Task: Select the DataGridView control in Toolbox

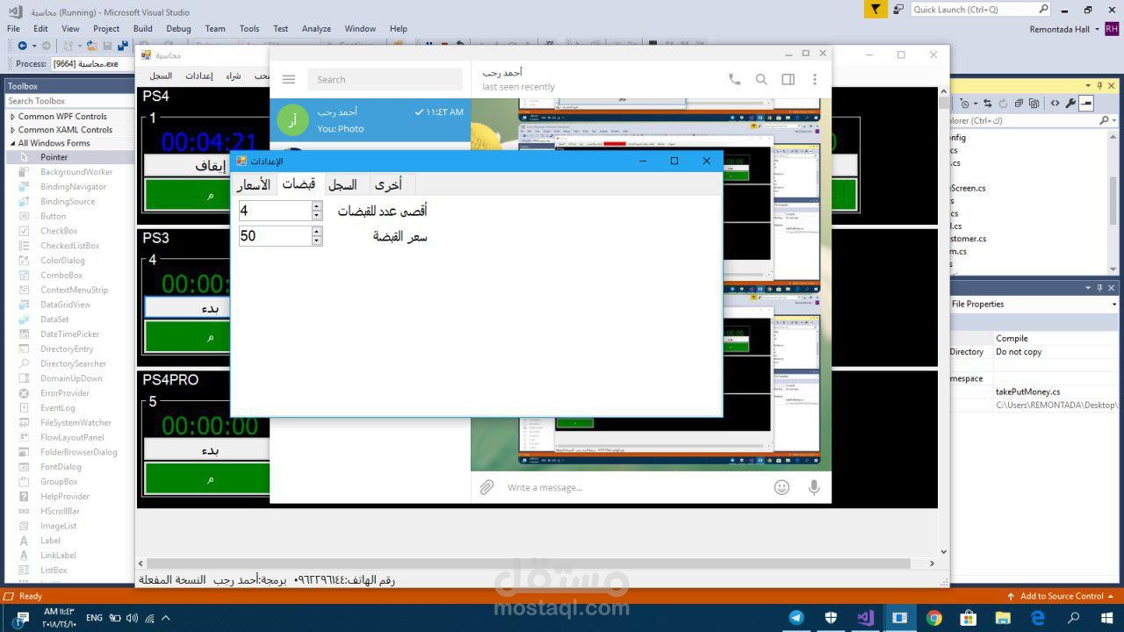Action: click(x=65, y=305)
